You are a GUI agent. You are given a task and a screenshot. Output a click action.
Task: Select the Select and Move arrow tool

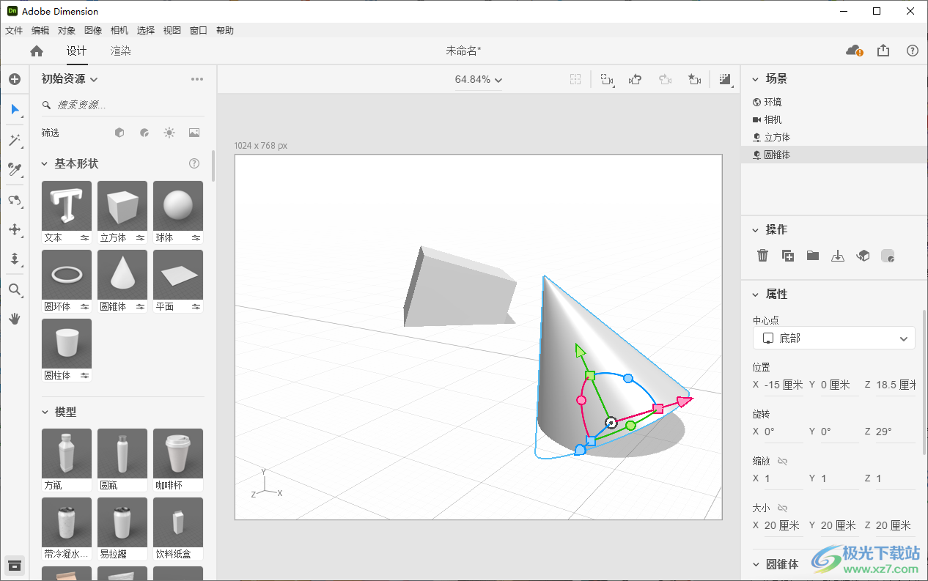pos(15,110)
